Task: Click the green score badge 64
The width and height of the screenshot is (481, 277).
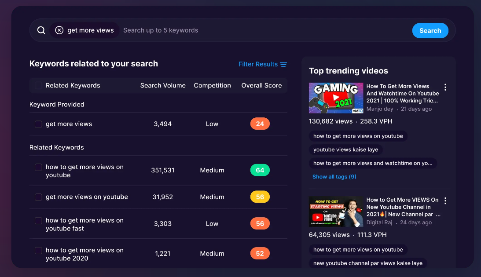Action: click(260, 170)
